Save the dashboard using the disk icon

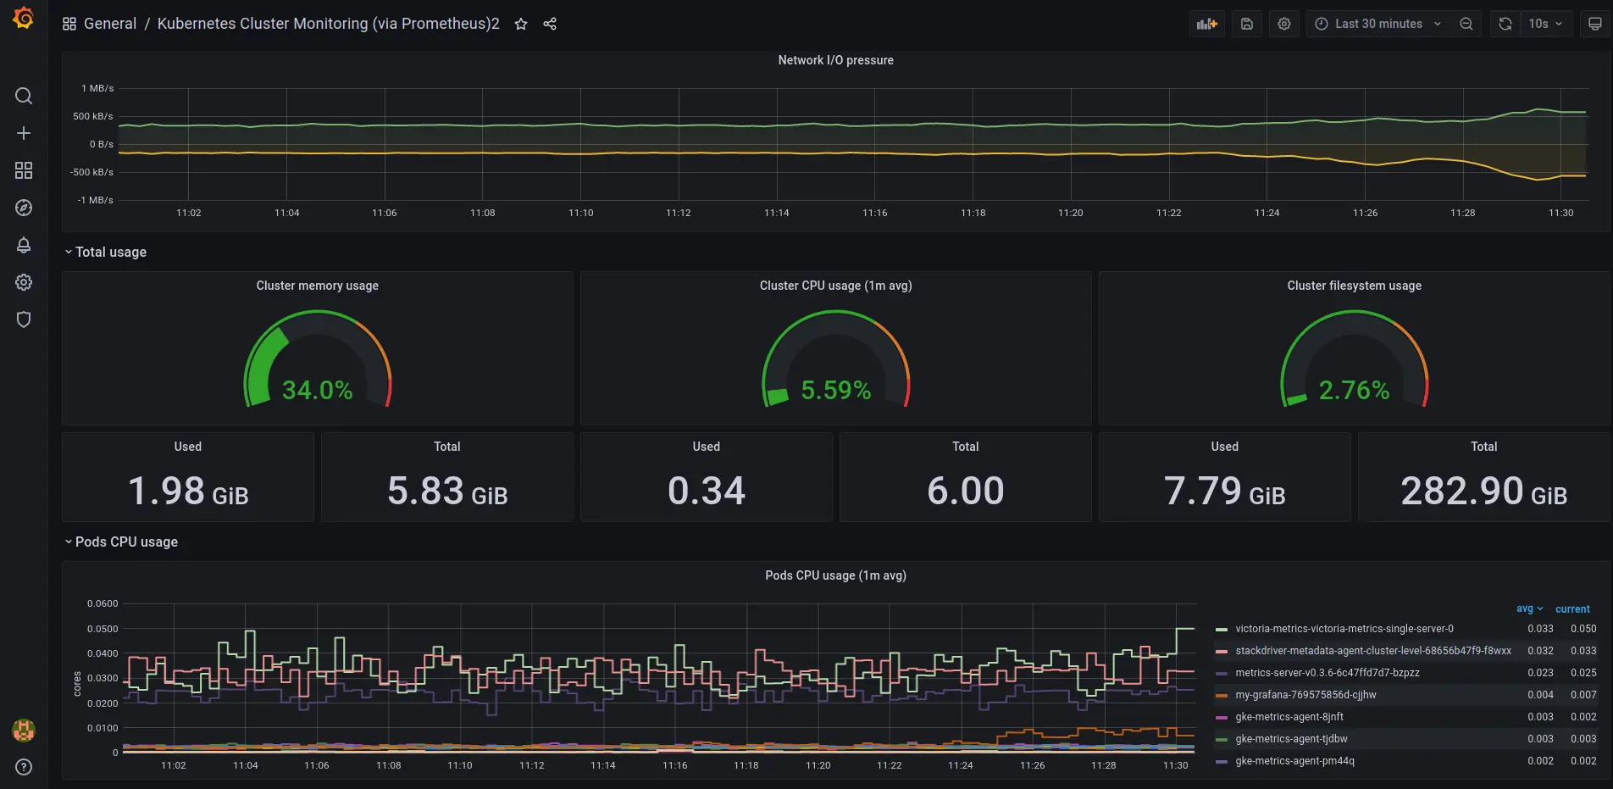click(1247, 24)
